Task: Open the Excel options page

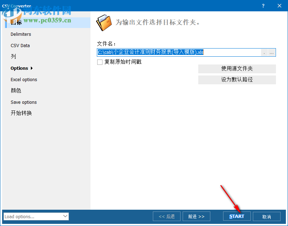Action: coord(24,79)
